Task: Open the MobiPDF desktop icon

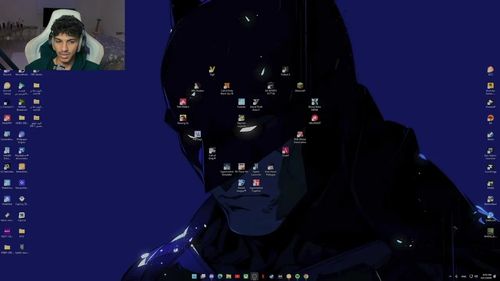Action: (x=7, y=120)
